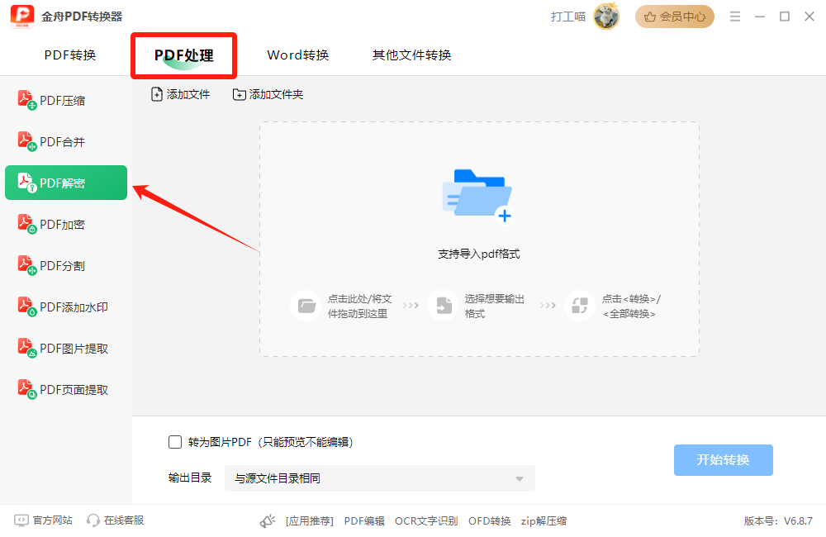
Task: Open the Word转换 tab
Action: pos(298,55)
